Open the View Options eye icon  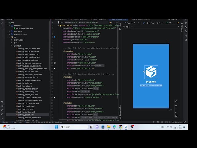124,27
